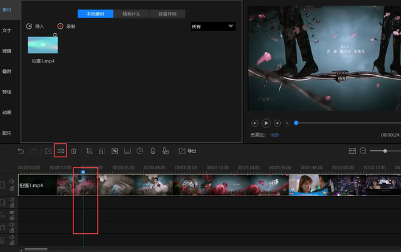Lock the main video track

coord(12,189)
